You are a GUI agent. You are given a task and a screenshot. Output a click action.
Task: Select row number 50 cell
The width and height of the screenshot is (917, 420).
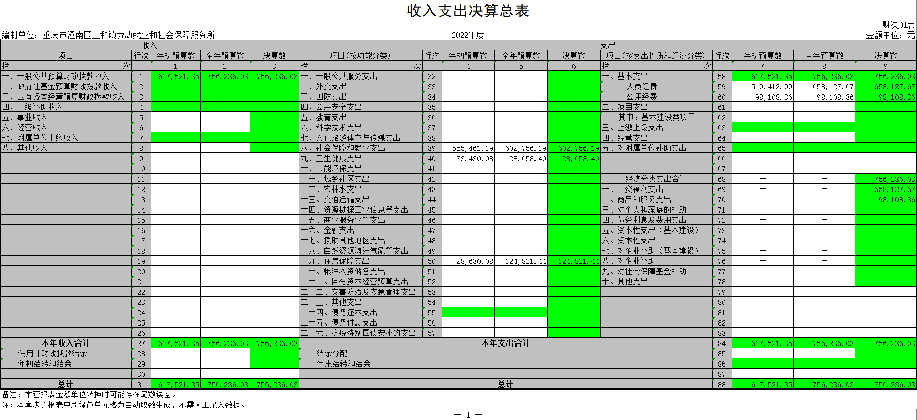click(432, 261)
